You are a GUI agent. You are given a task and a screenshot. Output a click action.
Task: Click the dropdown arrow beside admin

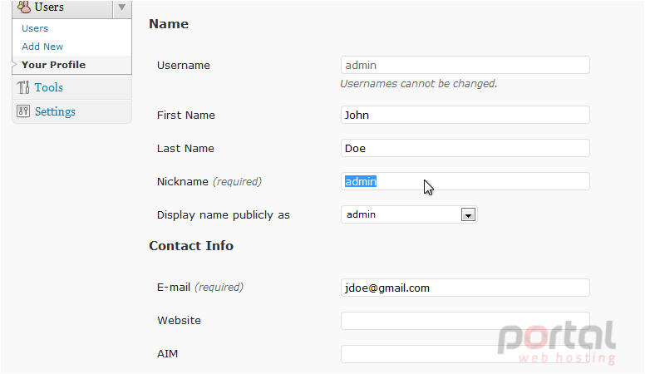468,214
